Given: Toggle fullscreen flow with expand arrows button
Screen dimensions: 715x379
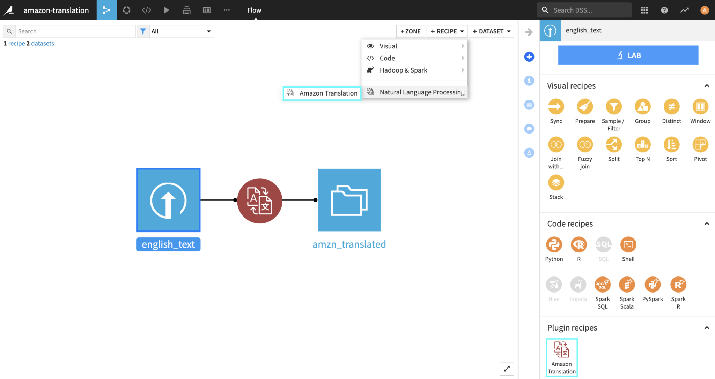Looking at the screenshot, I should [x=507, y=369].
